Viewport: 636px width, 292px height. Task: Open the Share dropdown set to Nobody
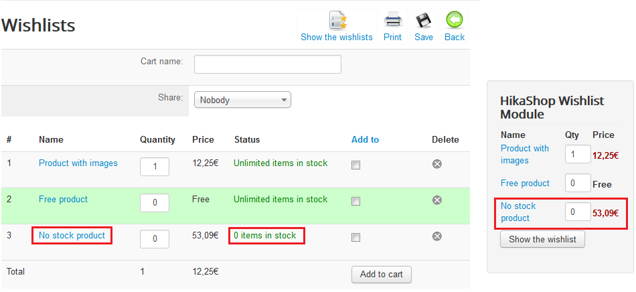(242, 100)
